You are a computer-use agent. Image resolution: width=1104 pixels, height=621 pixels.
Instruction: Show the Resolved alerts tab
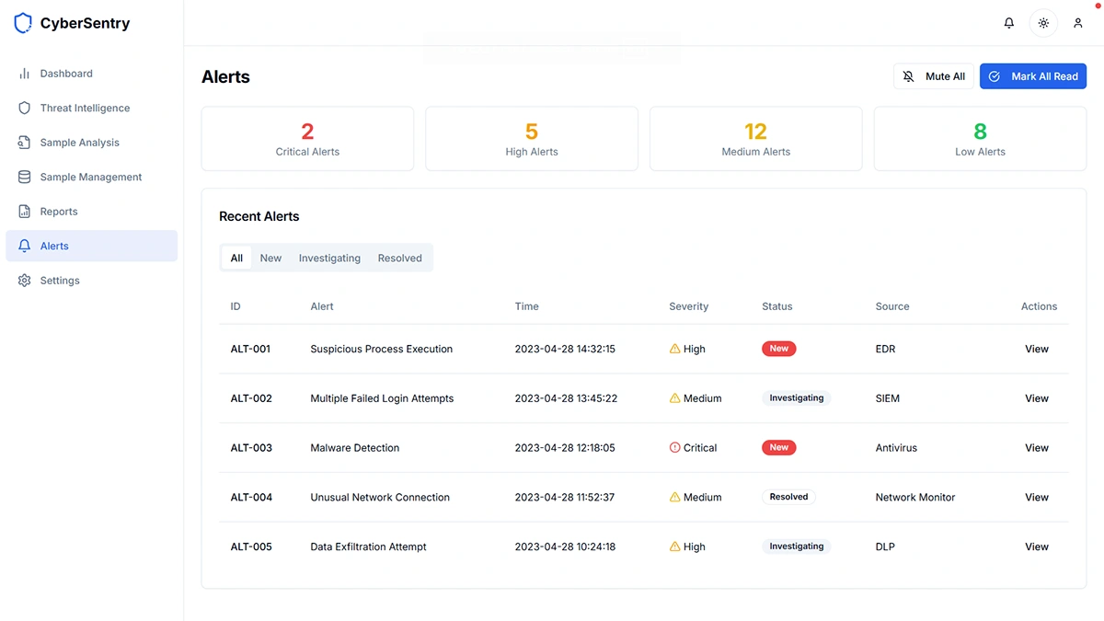(399, 259)
